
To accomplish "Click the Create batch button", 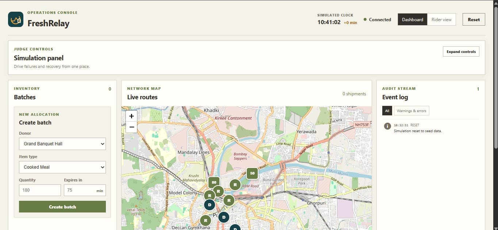I will tap(62, 207).
